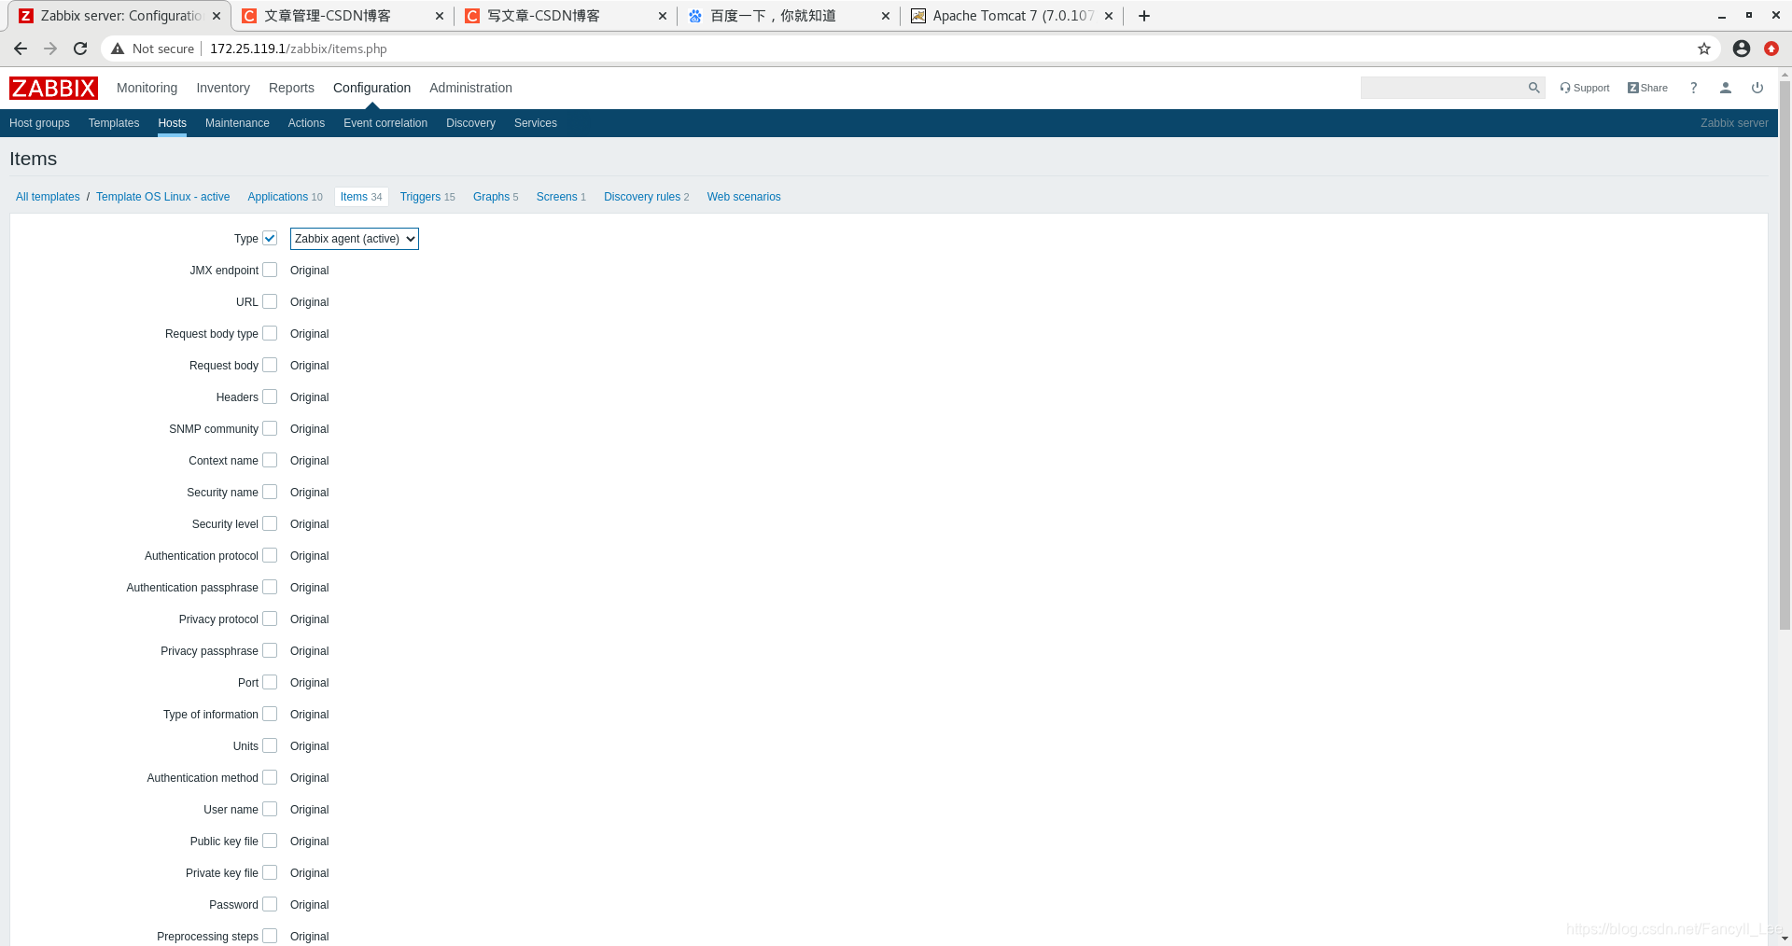Enable the Preprocessing steps checkbox
The width and height of the screenshot is (1792, 946).
tap(270, 936)
